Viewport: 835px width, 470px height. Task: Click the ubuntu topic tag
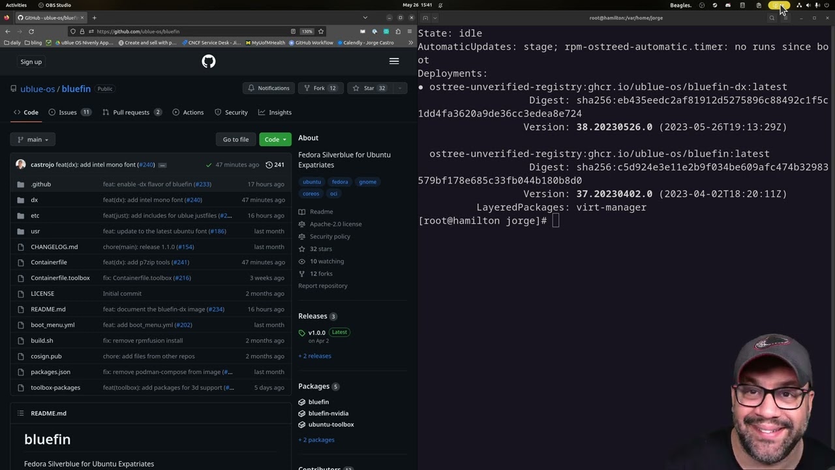tap(312, 182)
